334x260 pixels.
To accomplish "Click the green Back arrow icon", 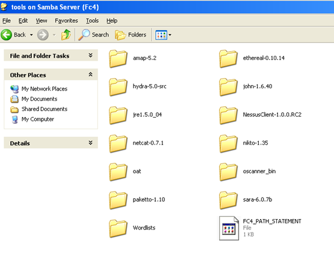I will tap(6, 35).
